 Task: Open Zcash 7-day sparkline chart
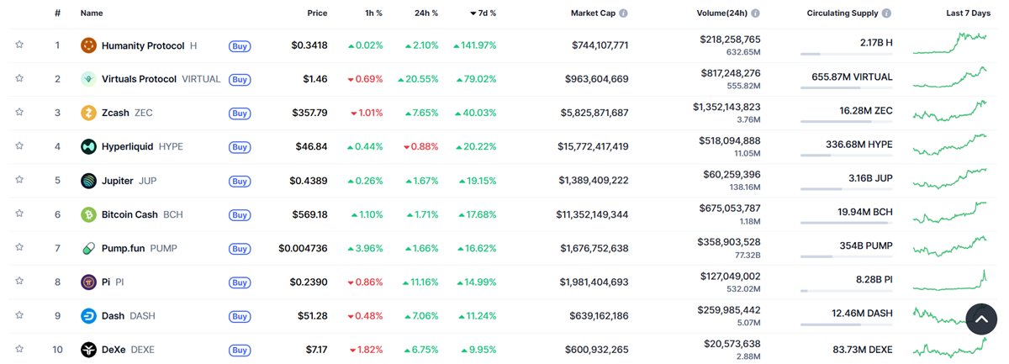tap(950, 112)
